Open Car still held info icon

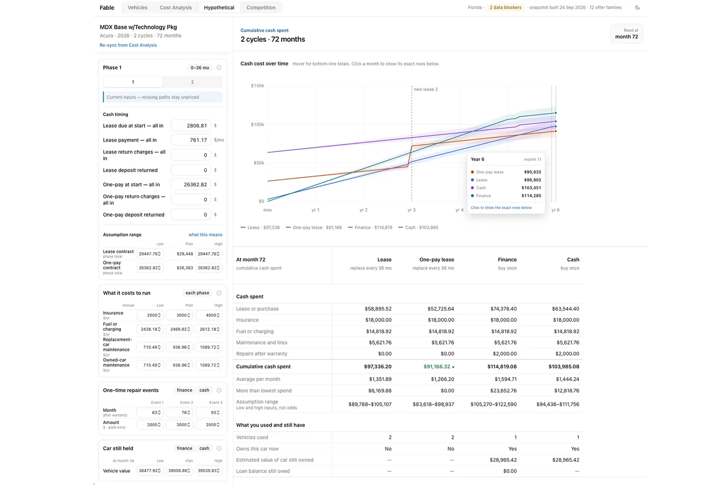219,448
